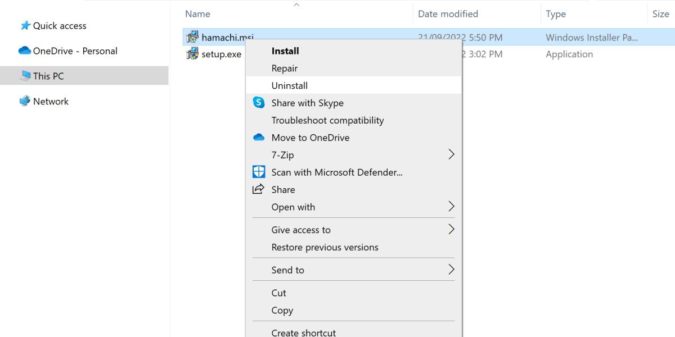
Task: Expand the 7-Zip submenu arrow
Action: click(x=451, y=154)
